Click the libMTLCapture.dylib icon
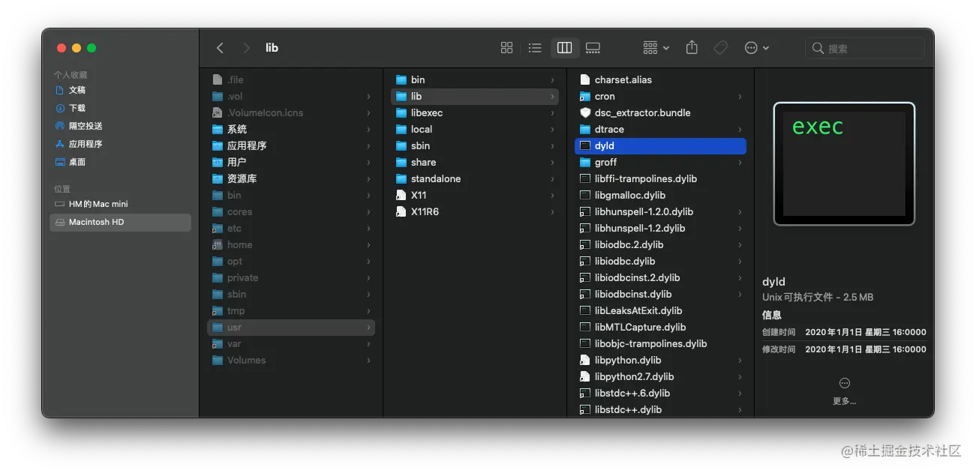The height and width of the screenshot is (473, 976). [585, 327]
